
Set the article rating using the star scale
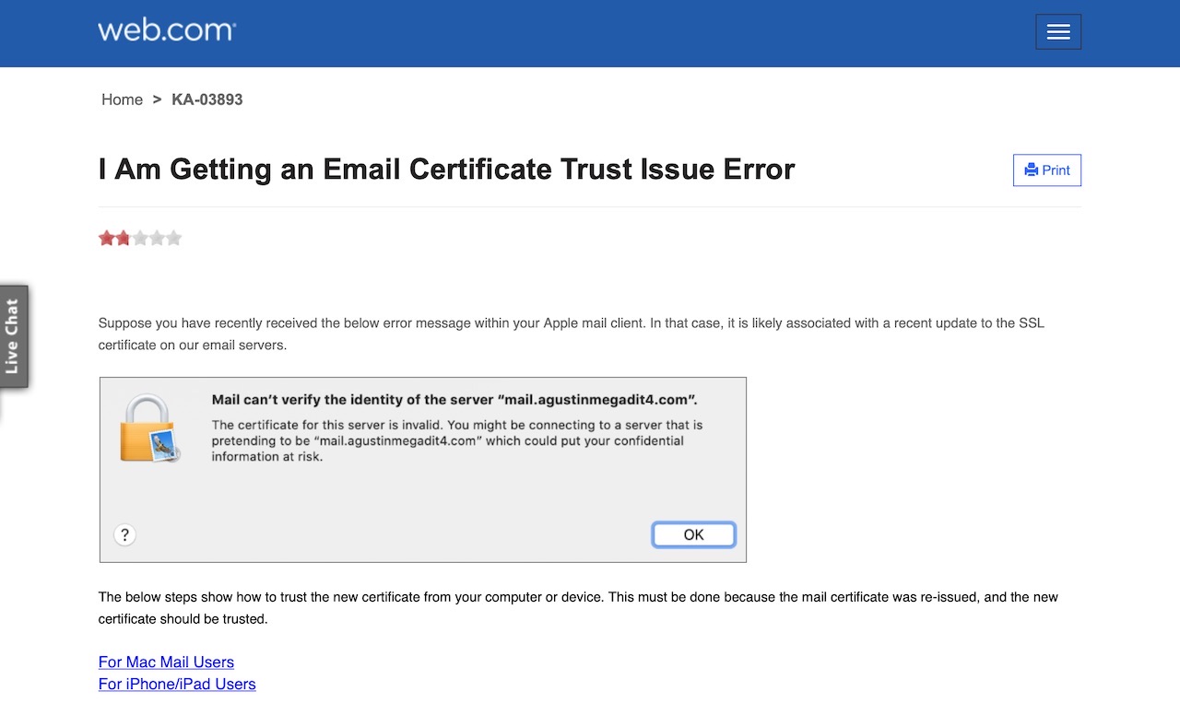pos(140,237)
